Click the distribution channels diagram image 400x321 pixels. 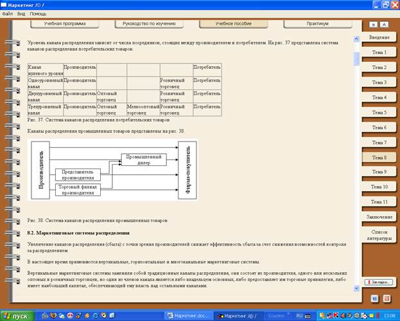(x=112, y=170)
